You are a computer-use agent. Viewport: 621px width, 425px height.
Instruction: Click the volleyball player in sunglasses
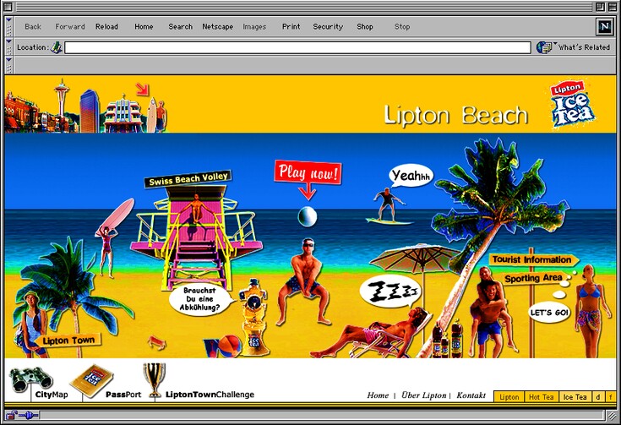click(x=304, y=281)
